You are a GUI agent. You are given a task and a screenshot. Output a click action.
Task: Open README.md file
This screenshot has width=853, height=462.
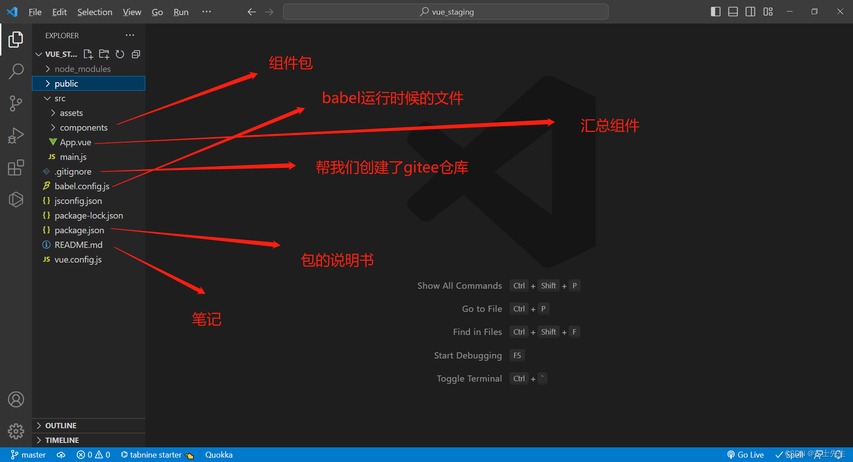tap(89, 245)
